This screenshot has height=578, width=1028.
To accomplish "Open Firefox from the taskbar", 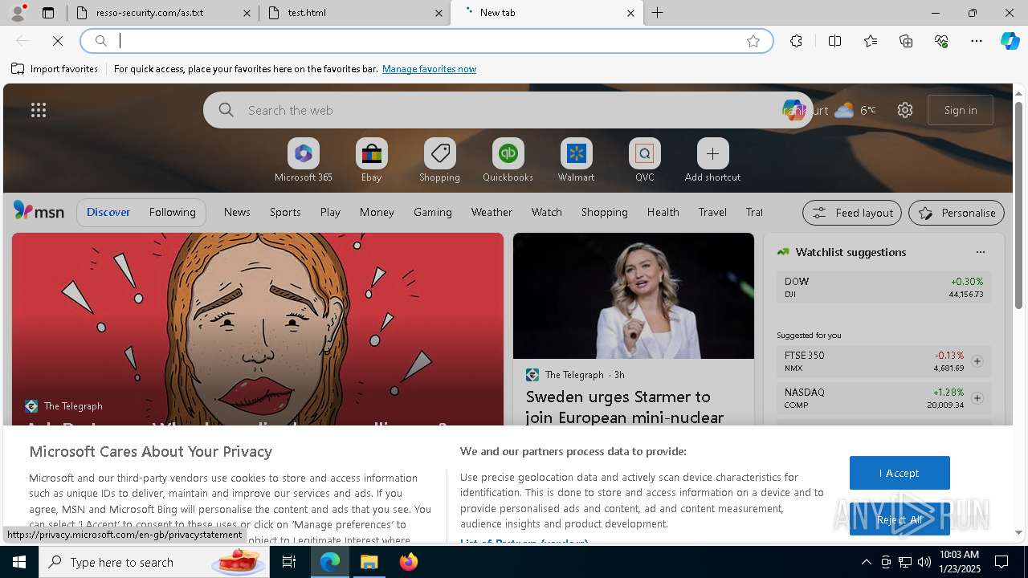I will [409, 562].
